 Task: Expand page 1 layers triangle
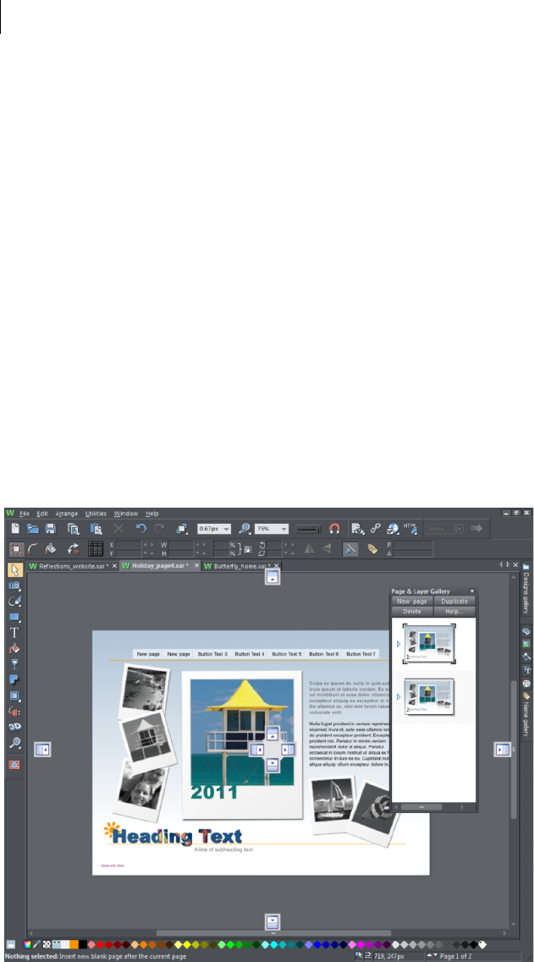coord(399,644)
